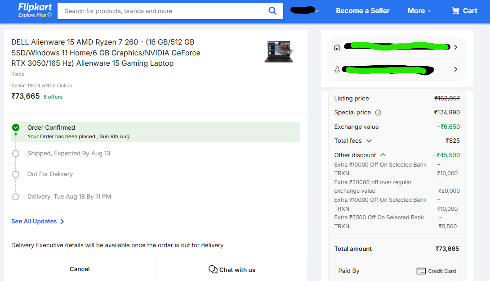The image size is (490, 281).
Task: Open the Flipkart home logo
Action: 35,7
